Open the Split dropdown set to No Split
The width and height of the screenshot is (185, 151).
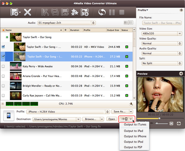(162, 63)
